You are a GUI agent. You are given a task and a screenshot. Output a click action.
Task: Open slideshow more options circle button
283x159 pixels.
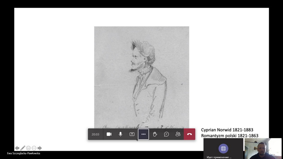[x=34, y=148]
